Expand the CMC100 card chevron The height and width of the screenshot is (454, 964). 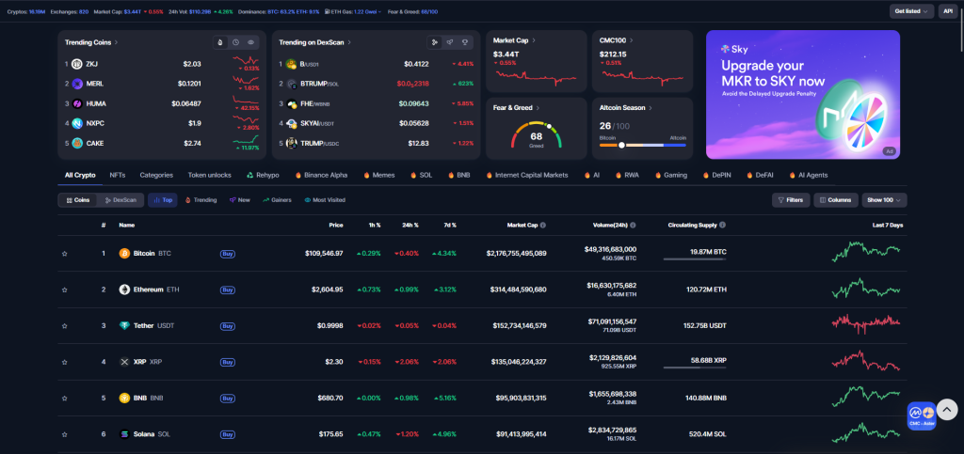pyautogui.click(x=632, y=39)
